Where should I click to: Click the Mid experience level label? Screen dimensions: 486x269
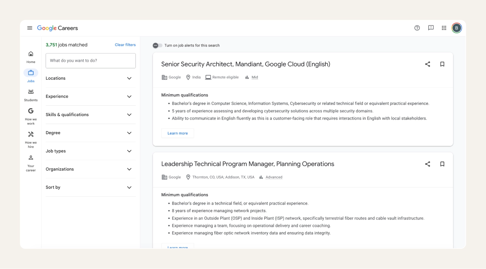(x=255, y=77)
